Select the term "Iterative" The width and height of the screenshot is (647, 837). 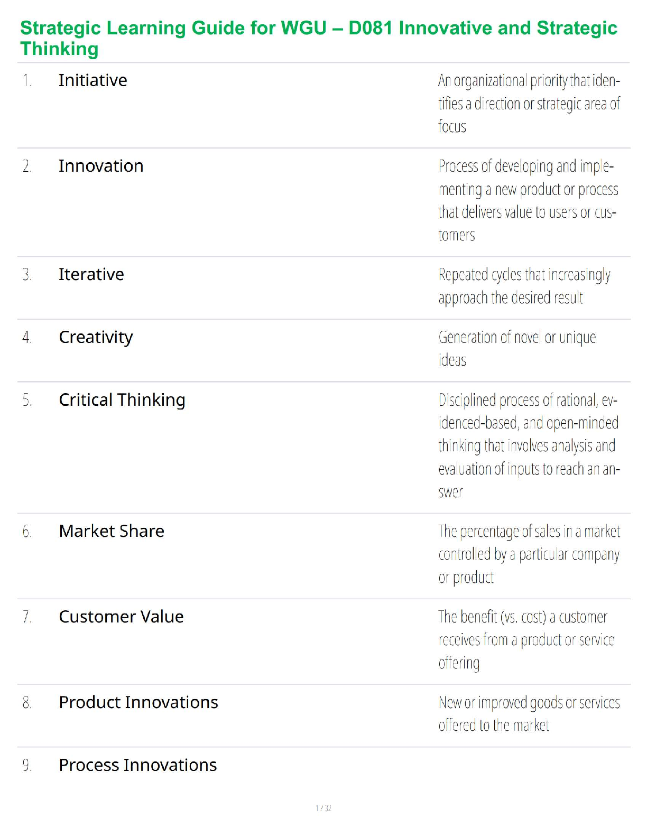click(x=91, y=274)
